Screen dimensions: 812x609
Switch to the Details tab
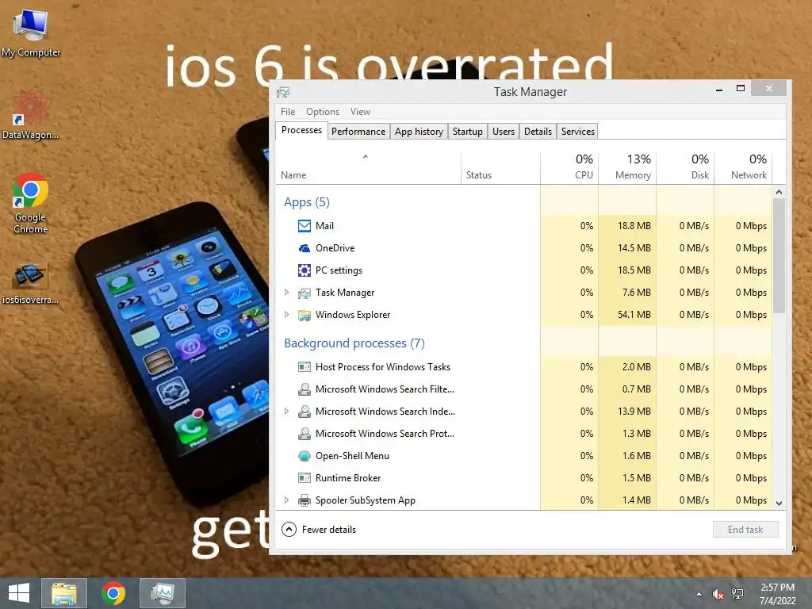click(538, 132)
